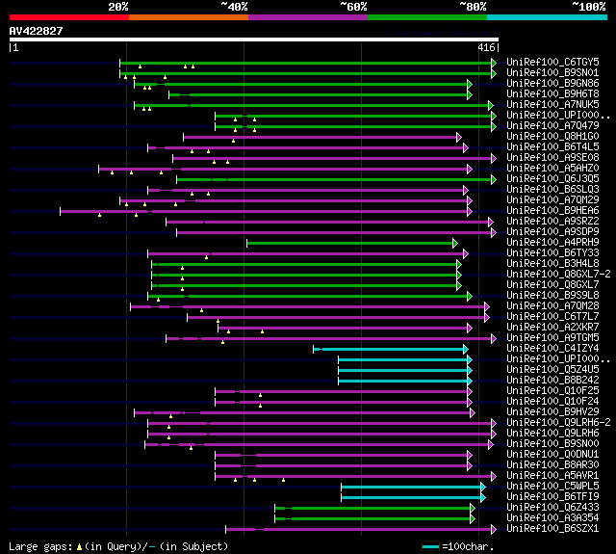616x554 pixels.
Task: Select the UniRef100_Q9LRH6-2 label
Action: point(558,423)
